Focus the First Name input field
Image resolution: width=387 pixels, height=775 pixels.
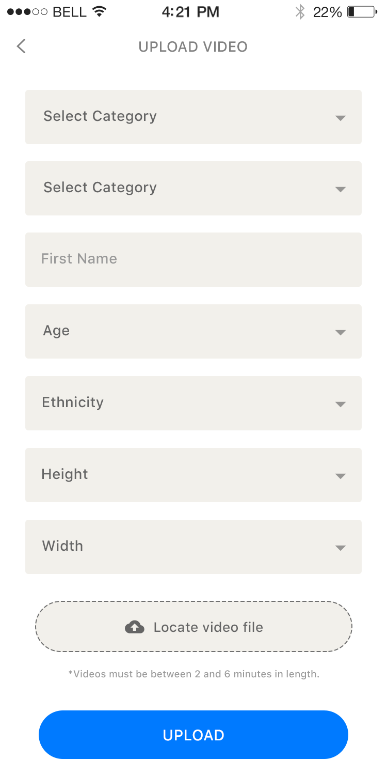tap(193, 259)
